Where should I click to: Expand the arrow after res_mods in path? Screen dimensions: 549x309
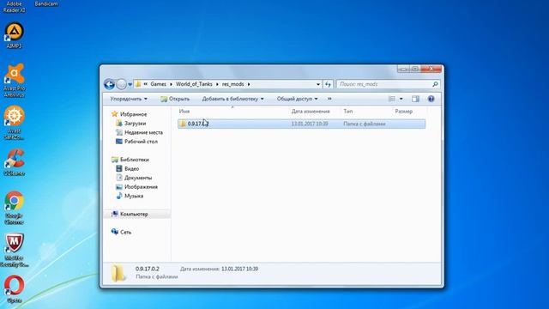coord(249,84)
